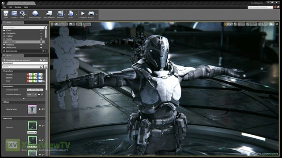The height and width of the screenshot is (158, 282).
Task: Open the Animation Mode dropdown
Action: tap(35, 90)
